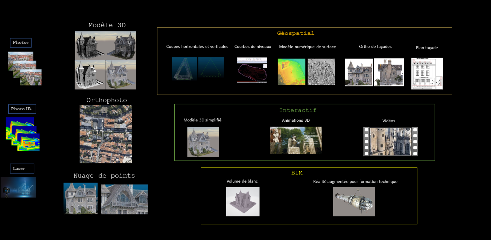Click the Volume de blanc model
The image size is (491, 240).
tap(243, 202)
